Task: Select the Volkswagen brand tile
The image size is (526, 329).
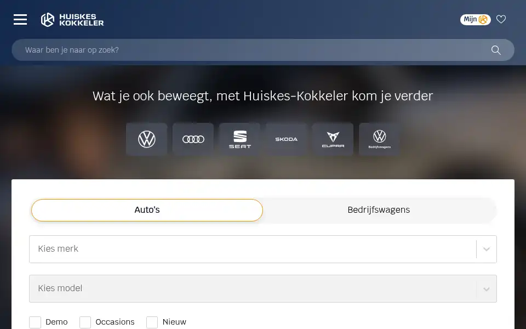Action: pos(147,139)
